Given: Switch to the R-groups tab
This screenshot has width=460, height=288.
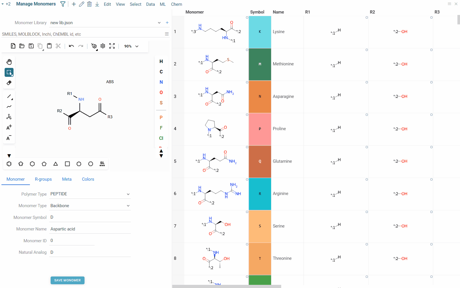Looking at the screenshot, I should [x=43, y=179].
